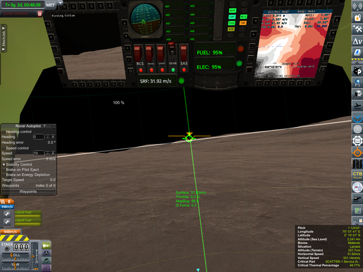Open the crossed tools icon in sidebar
Viewport: 363px width, 272px height.
point(357,29)
